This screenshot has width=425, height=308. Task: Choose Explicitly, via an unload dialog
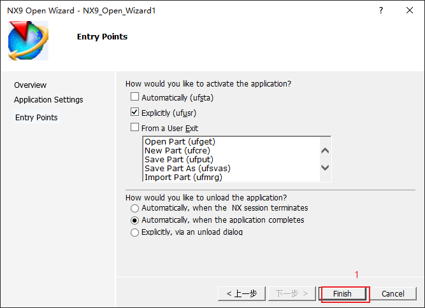[134, 232]
